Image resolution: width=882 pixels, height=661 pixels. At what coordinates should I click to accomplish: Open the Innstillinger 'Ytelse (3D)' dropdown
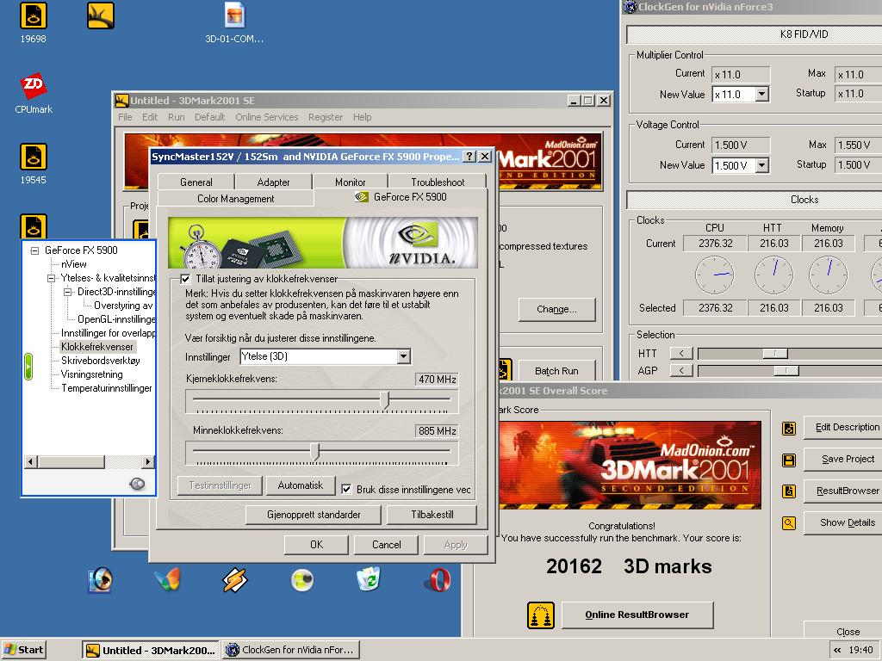[403, 356]
